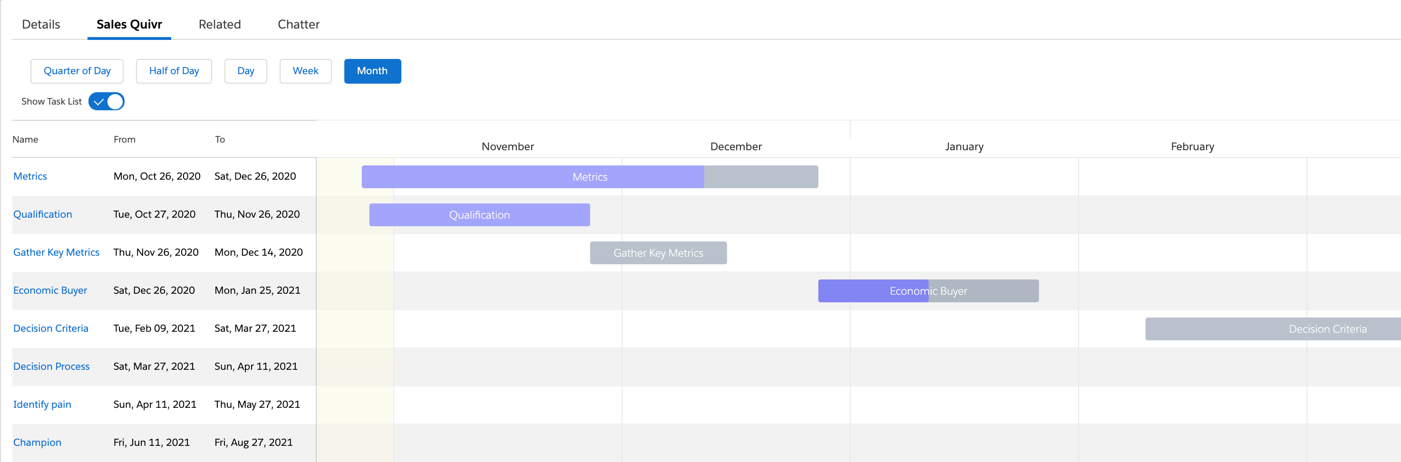Toggle the Show Task List switch

click(107, 102)
